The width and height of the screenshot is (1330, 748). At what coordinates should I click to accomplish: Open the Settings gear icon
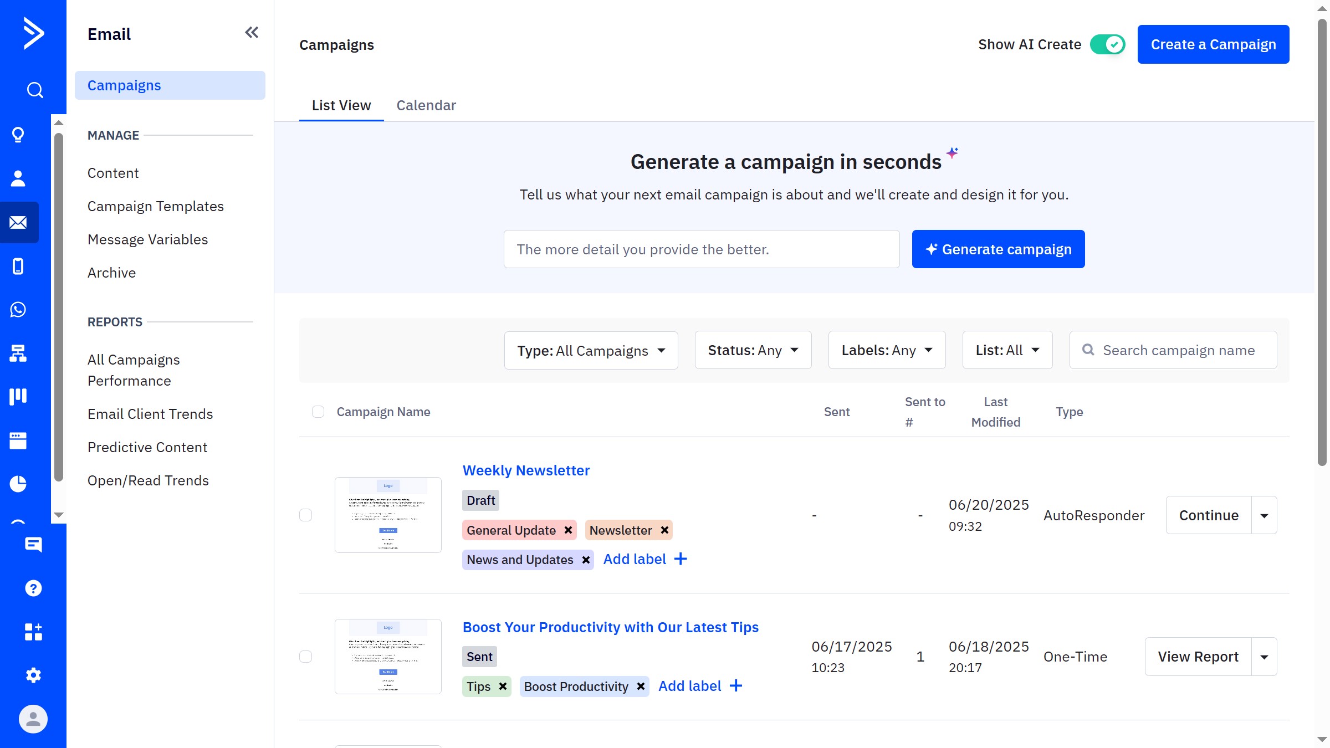[x=33, y=675]
